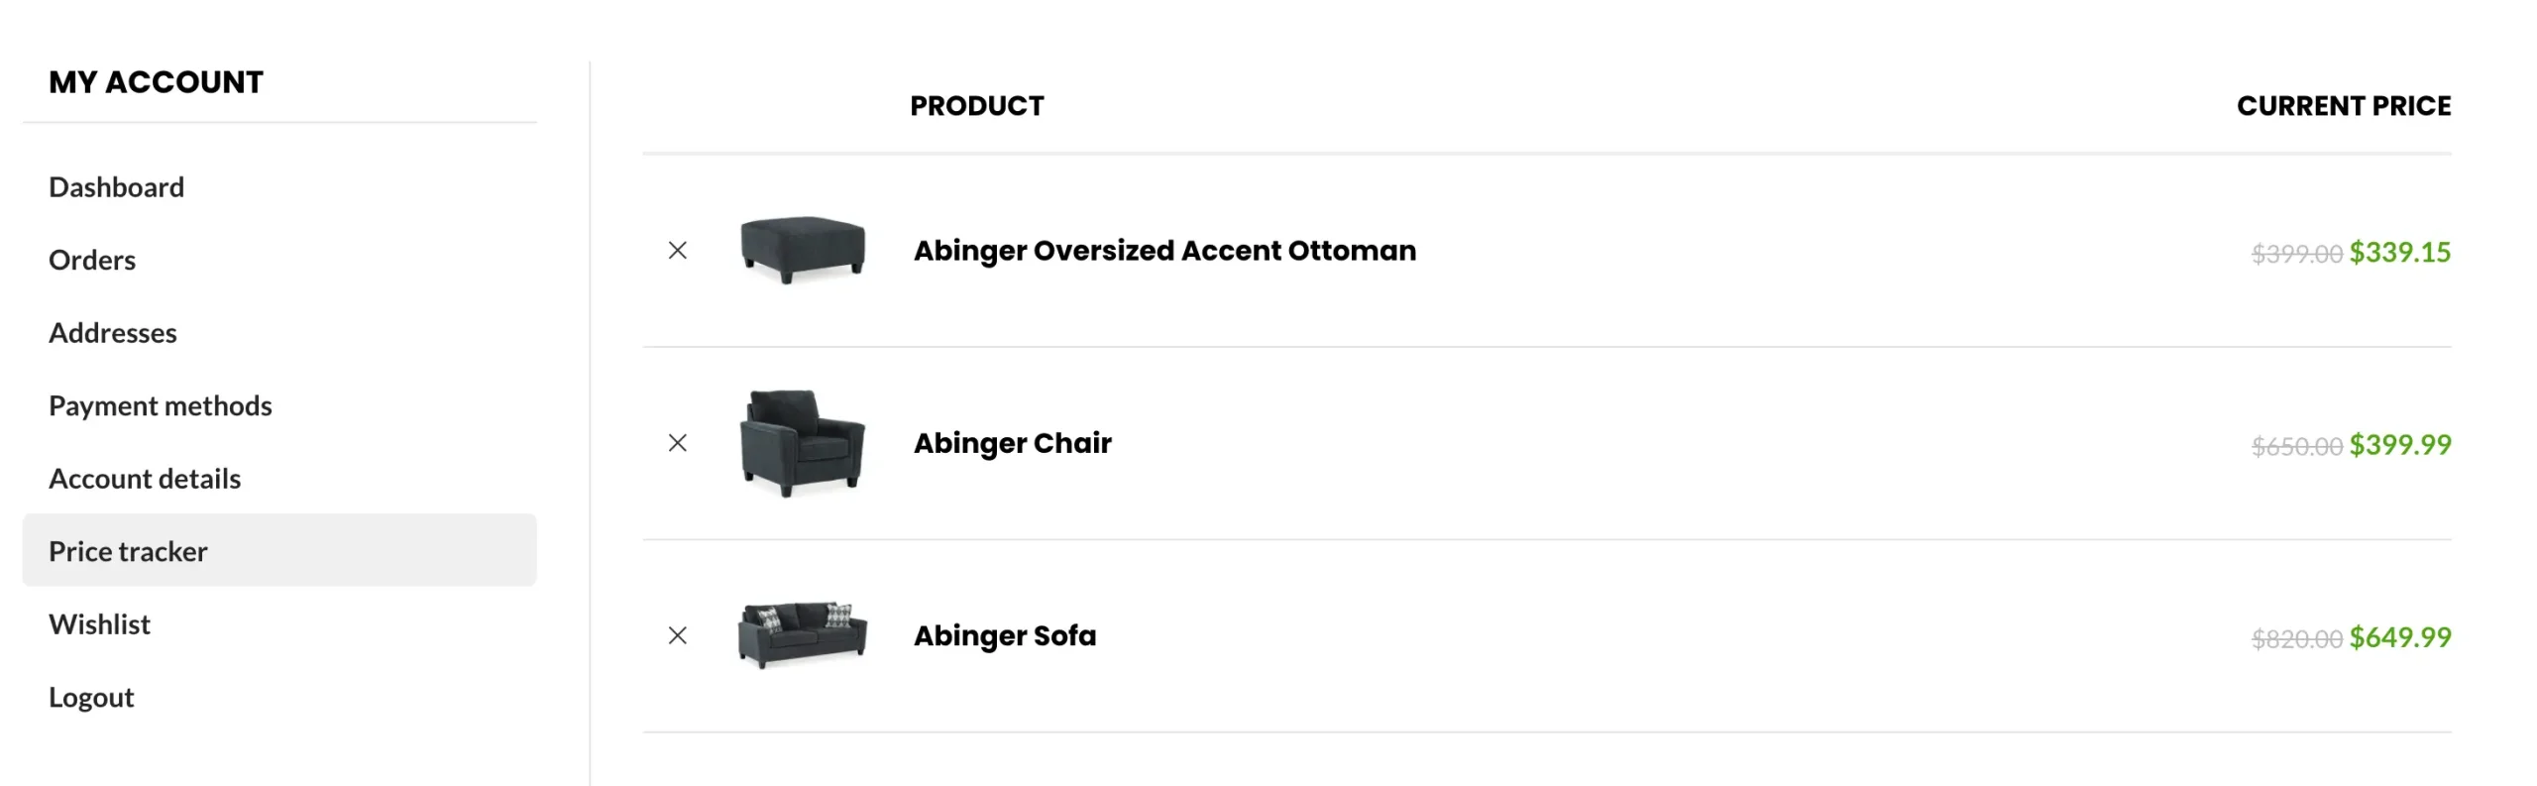Select the Price tracker sidebar entry
The width and height of the screenshot is (2537, 786).
pos(128,551)
